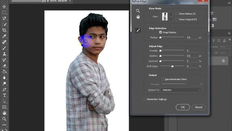This screenshot has width=232, height=131.
Task: Select the Rectangular Marquee tool
Action: [4, 12]
